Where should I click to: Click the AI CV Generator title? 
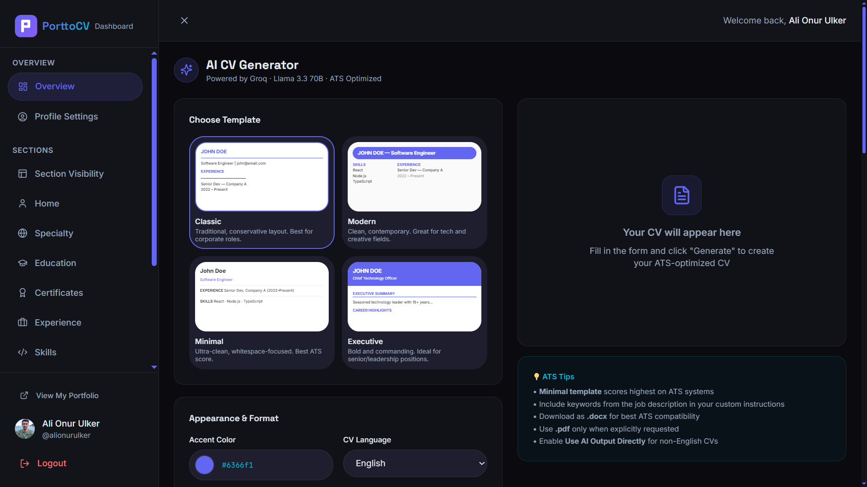coord(252,65)
